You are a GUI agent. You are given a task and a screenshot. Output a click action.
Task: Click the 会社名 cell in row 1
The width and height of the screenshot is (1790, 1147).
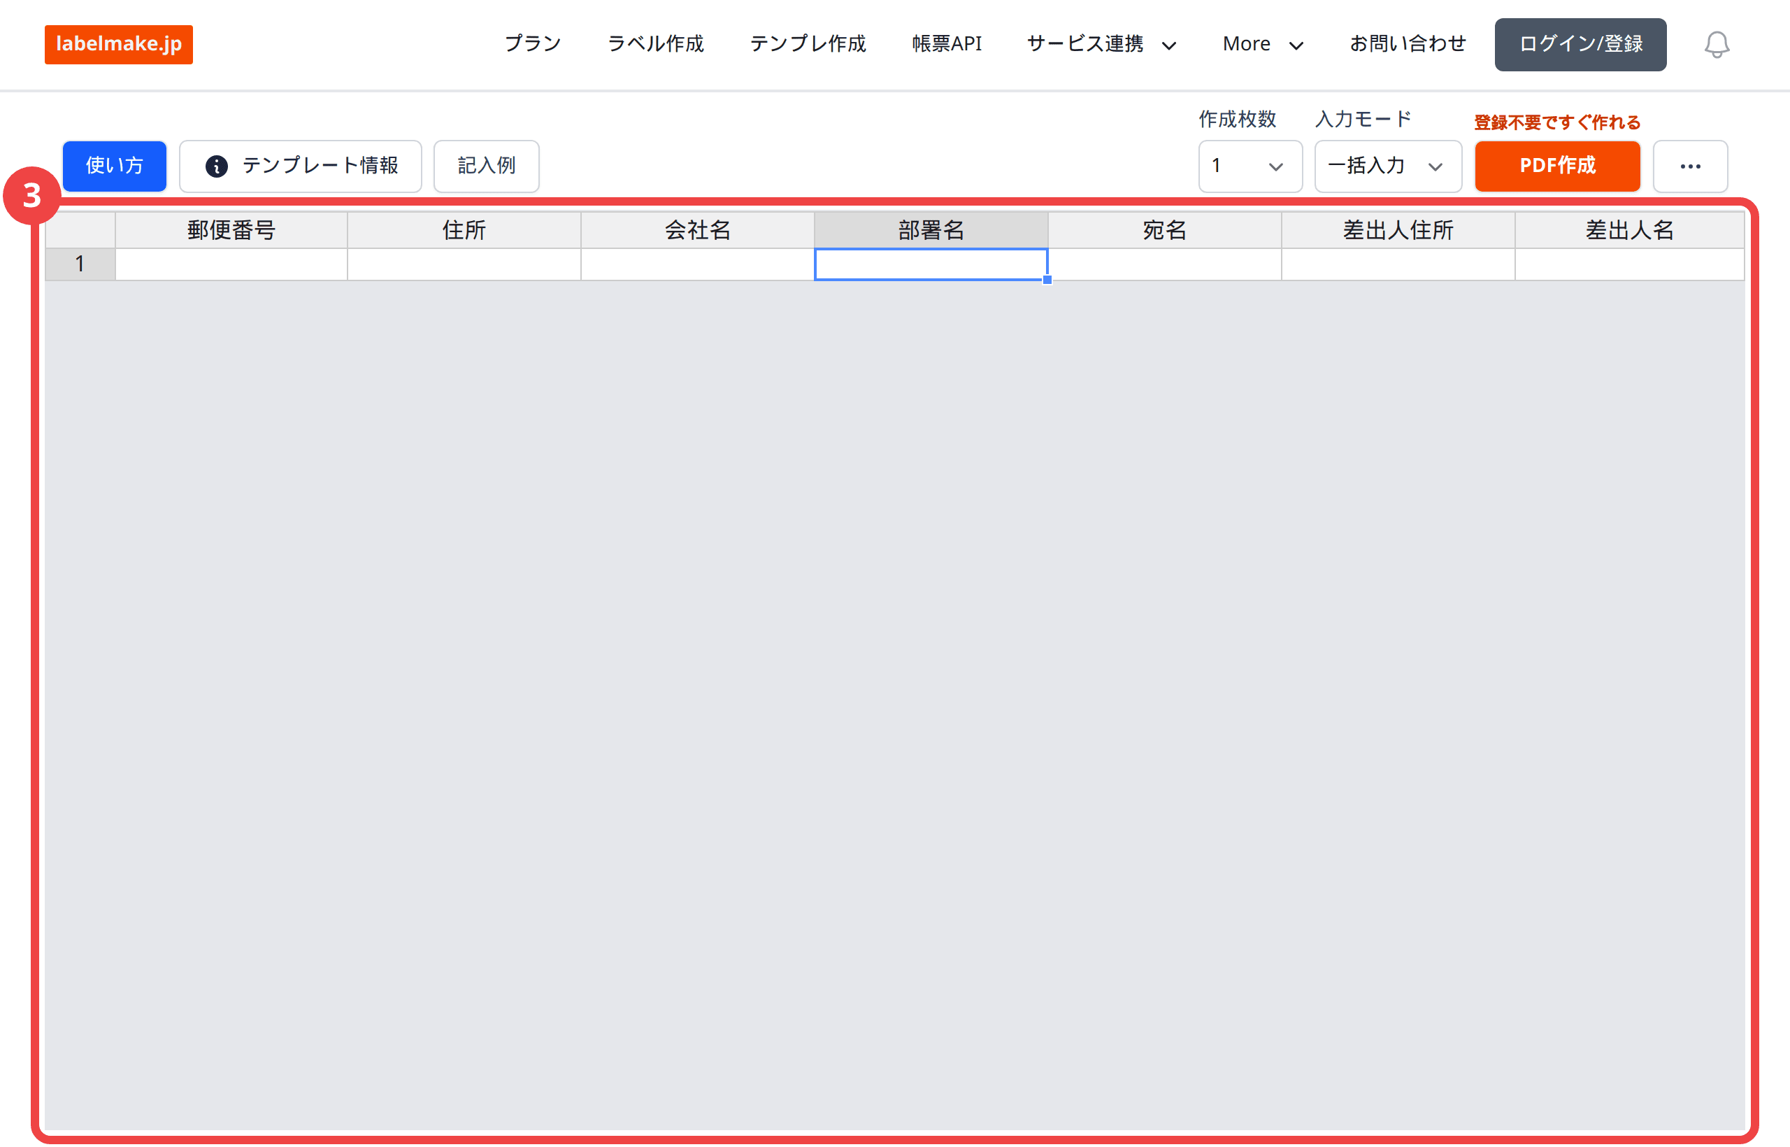click(x=698, y=264)
